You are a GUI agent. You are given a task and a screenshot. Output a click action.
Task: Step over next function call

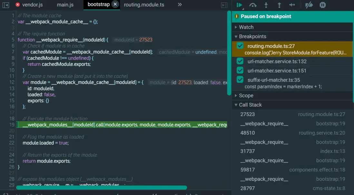click(x=253, y=5)
